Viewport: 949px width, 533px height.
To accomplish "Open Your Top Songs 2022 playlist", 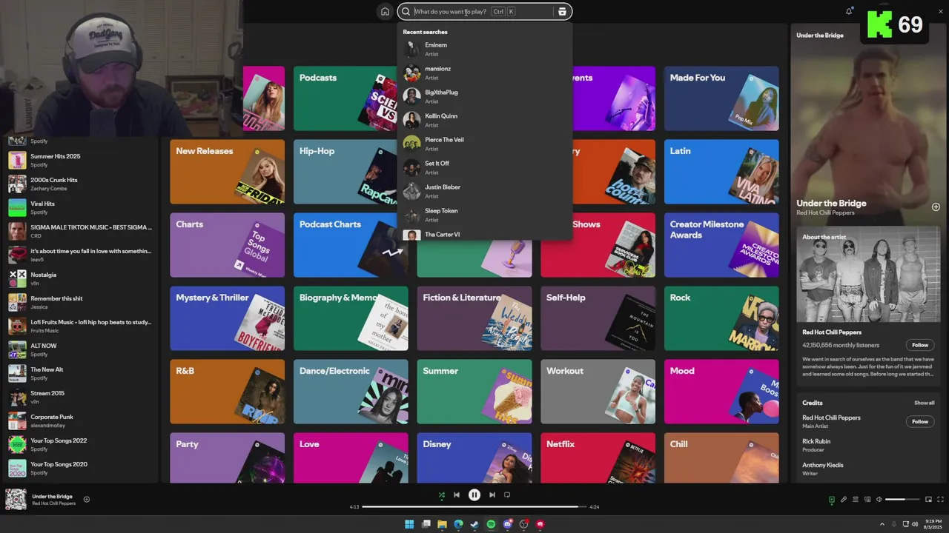I will point(80,444).
